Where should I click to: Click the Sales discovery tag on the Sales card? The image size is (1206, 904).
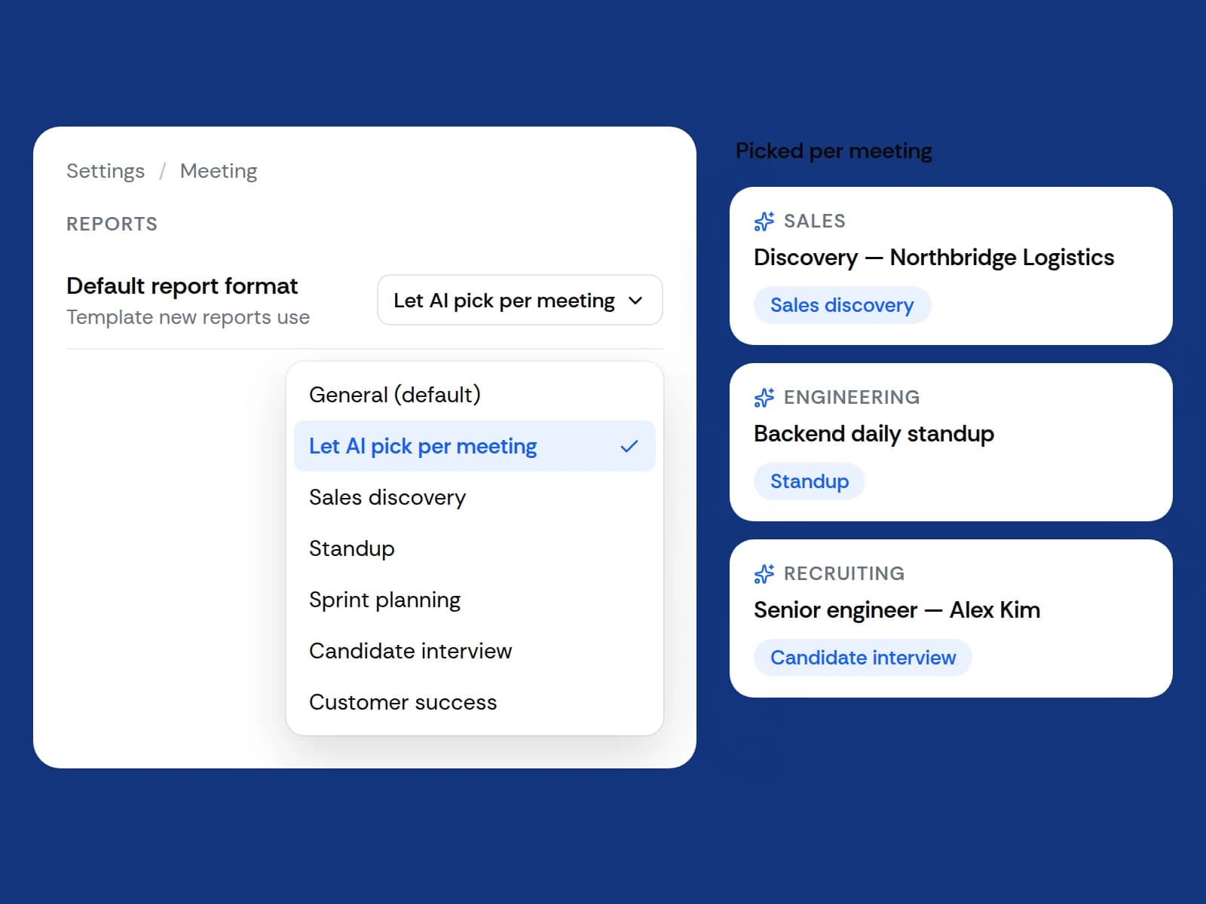pyautogui.click(x=842, y=305)
